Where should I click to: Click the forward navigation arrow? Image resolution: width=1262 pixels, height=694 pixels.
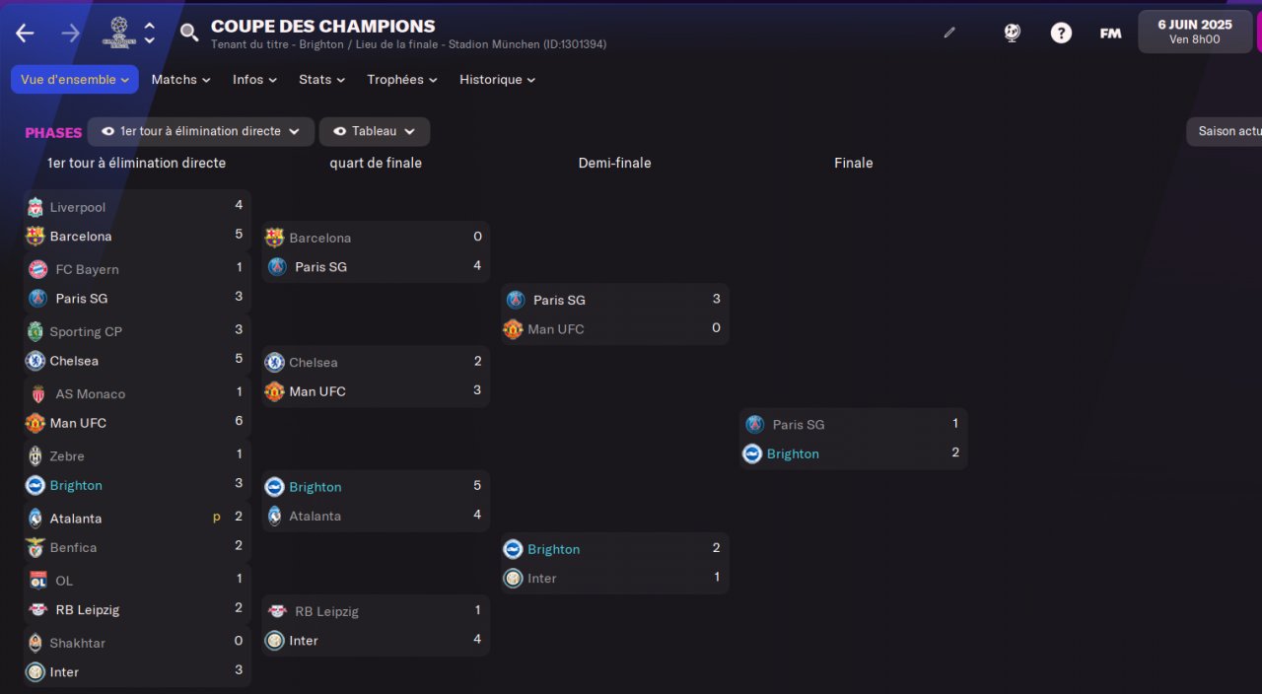pyautogui.click(x=70, y=33)
